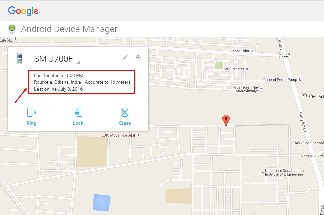Click the locate device crosshair icon

point(138,57)
